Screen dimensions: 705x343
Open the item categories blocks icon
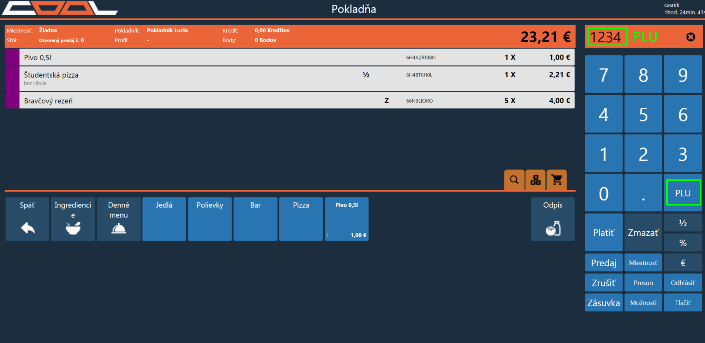coord(535,180)
